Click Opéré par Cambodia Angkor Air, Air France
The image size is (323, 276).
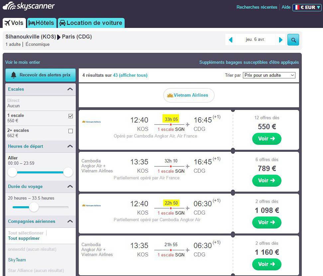pyautogui.click(x=155, y=136)
